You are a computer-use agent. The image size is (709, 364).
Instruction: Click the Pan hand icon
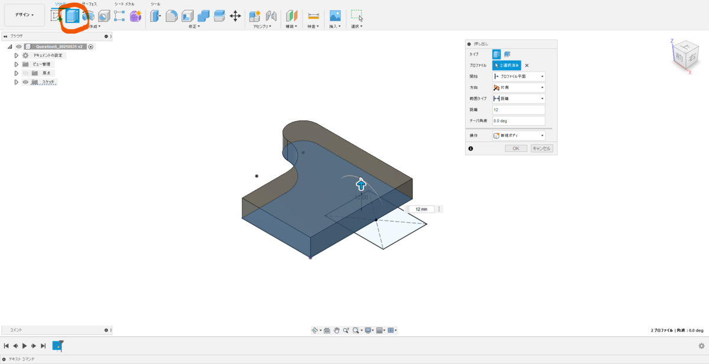click(336, 330)
